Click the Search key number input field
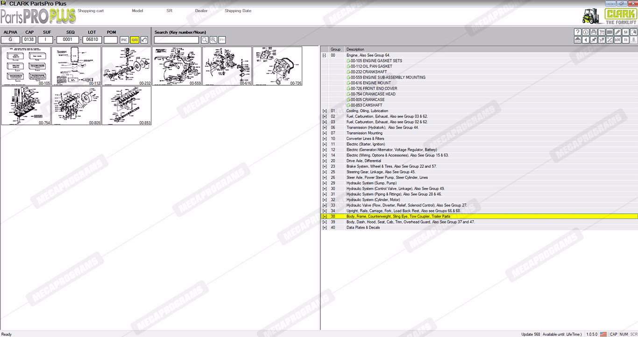 click(176, 40)
